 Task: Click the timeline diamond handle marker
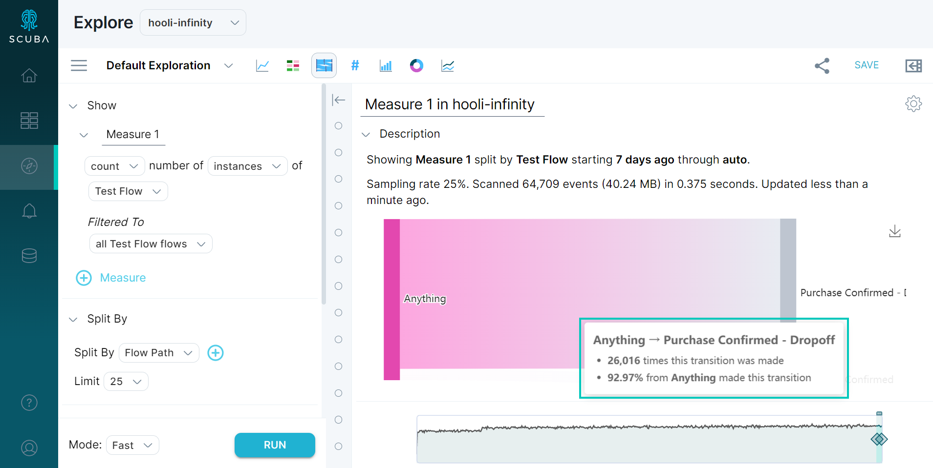coord(879,439)
